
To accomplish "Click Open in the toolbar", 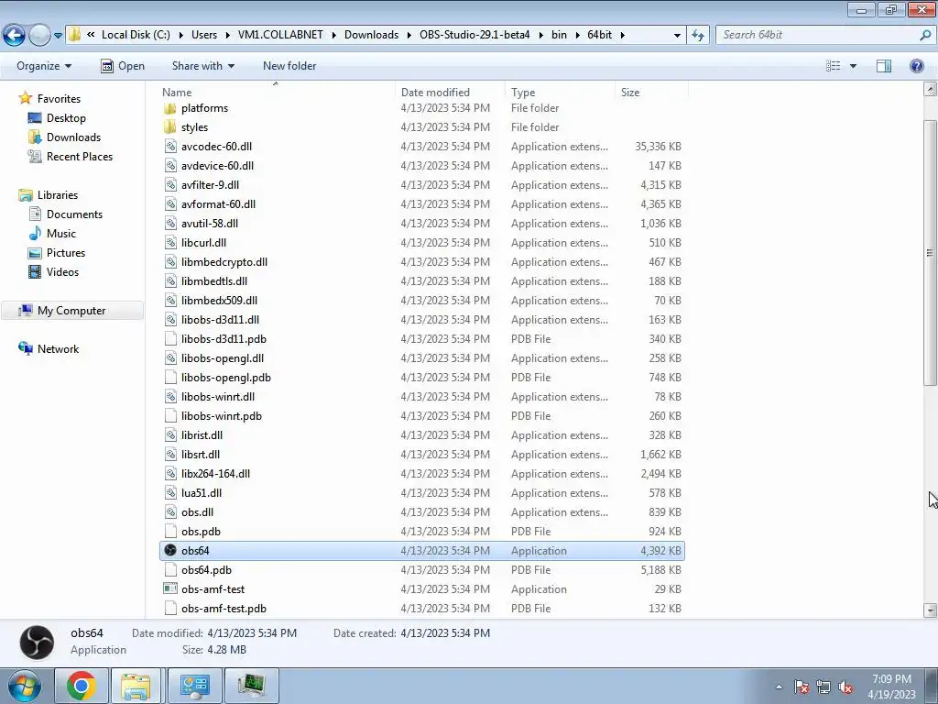I will [x=123, y=66].
